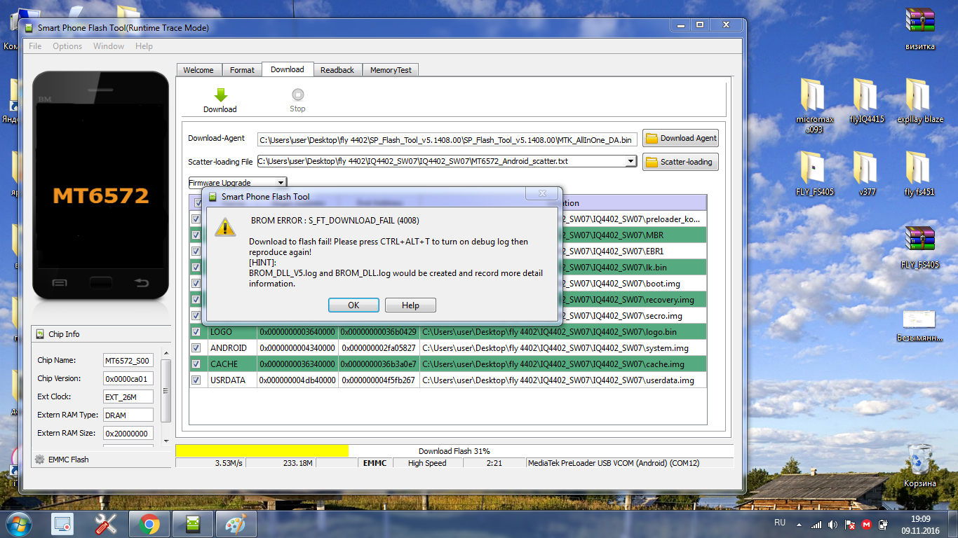Click the Flash Tool taskbar icon
958x538 pixels.
coord(192,524)
